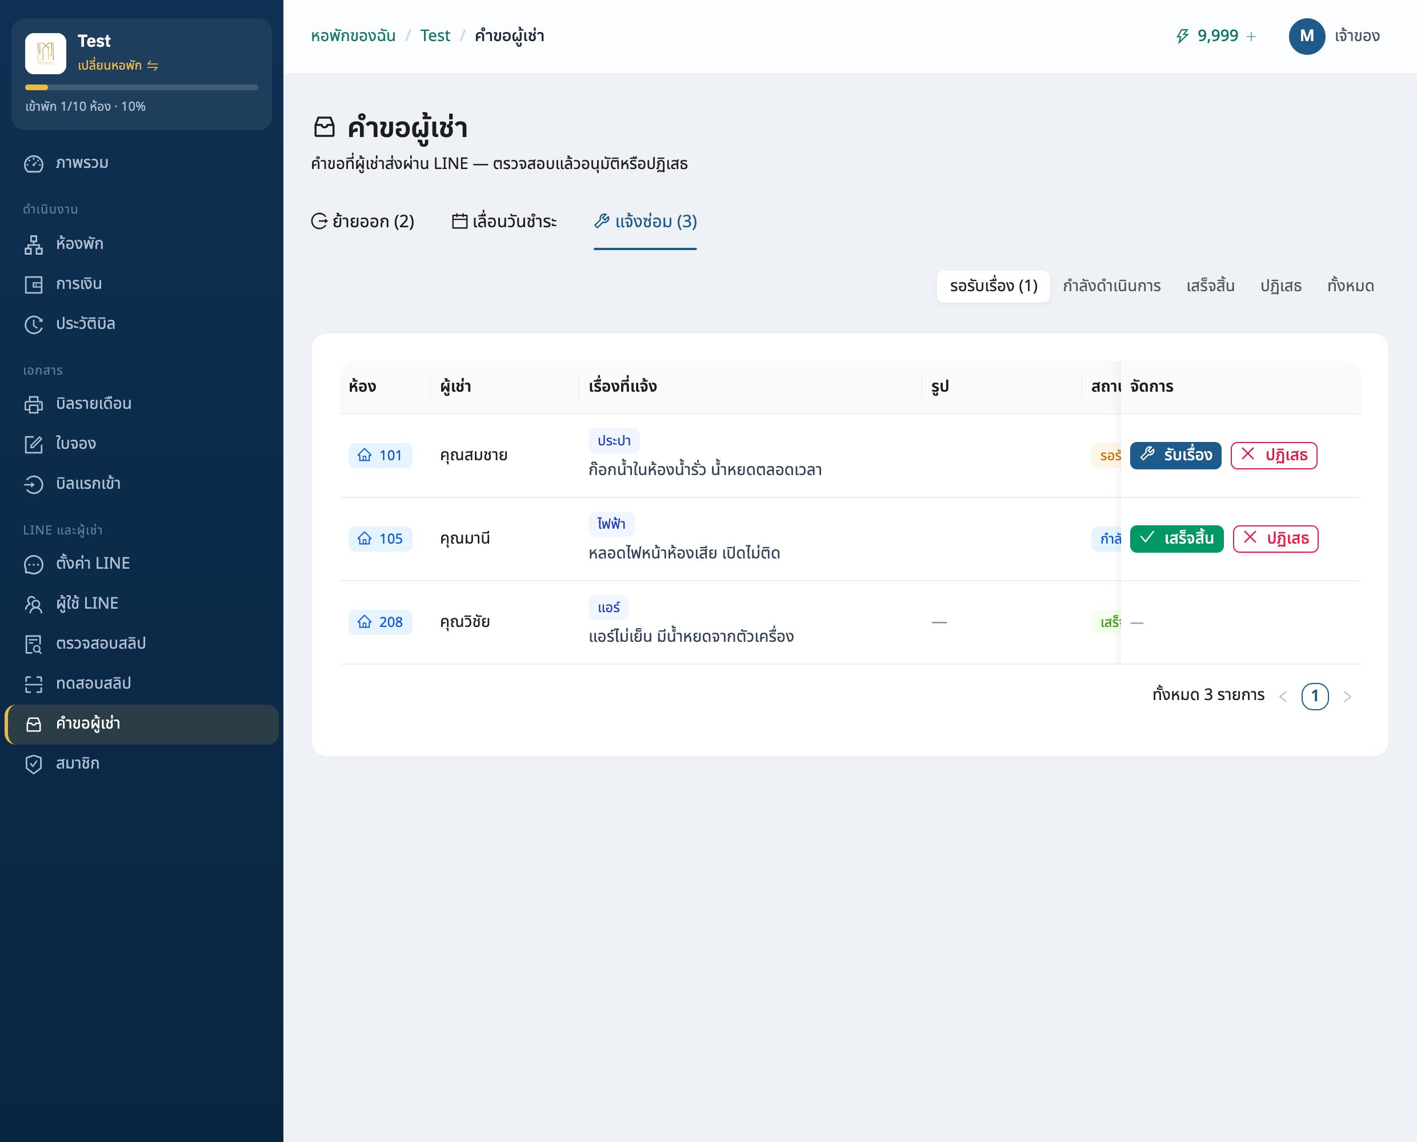Switch to เลื่อนวันชำระ tab

(x=504, y=222)
